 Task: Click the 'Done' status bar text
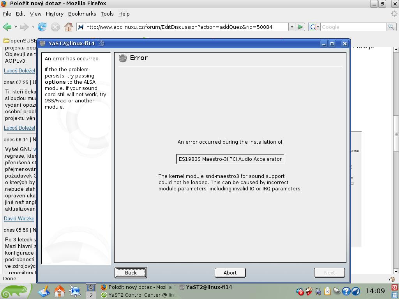point(10,279)
